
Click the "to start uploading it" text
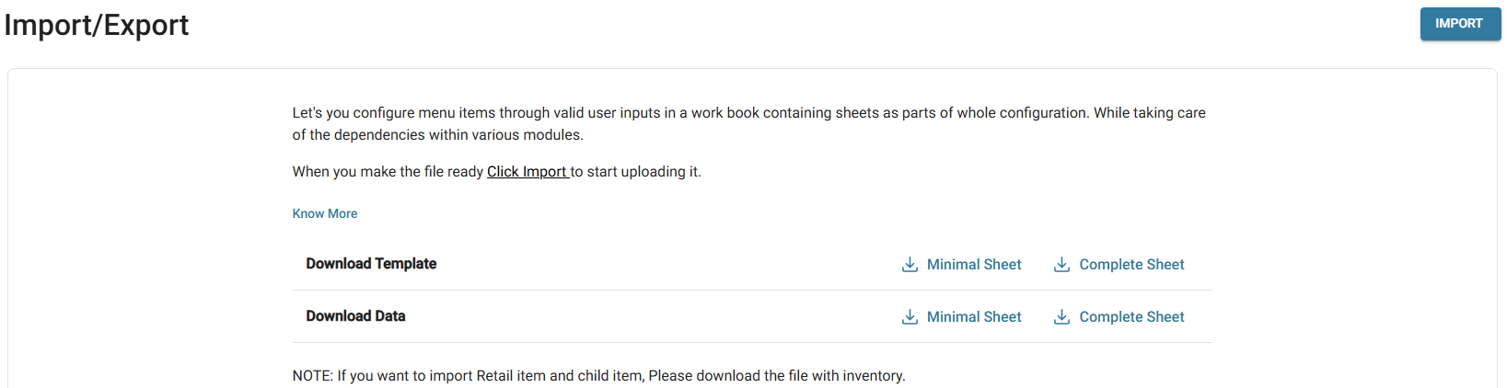[636, 172]
